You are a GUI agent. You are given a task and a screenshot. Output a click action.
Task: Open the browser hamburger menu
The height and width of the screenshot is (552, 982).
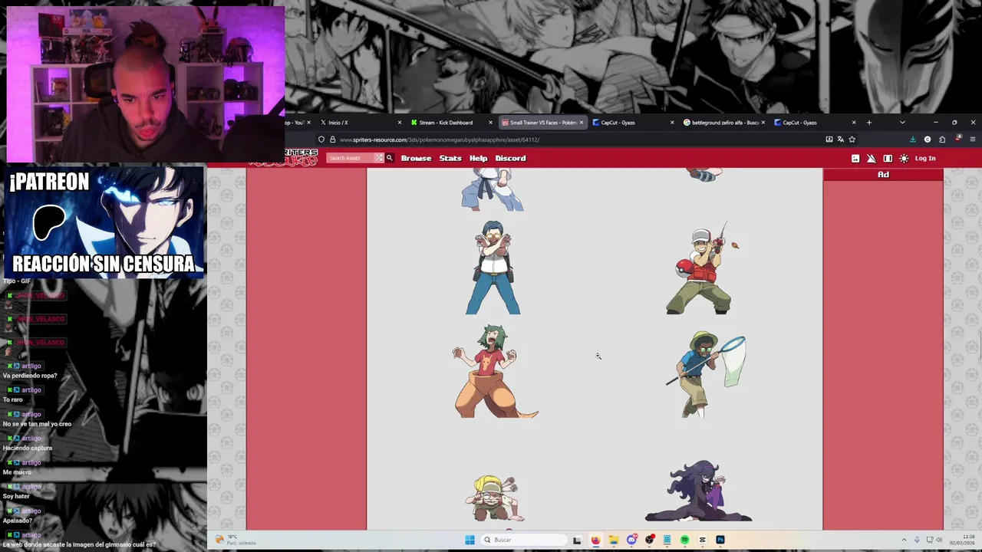pos(973,140)
